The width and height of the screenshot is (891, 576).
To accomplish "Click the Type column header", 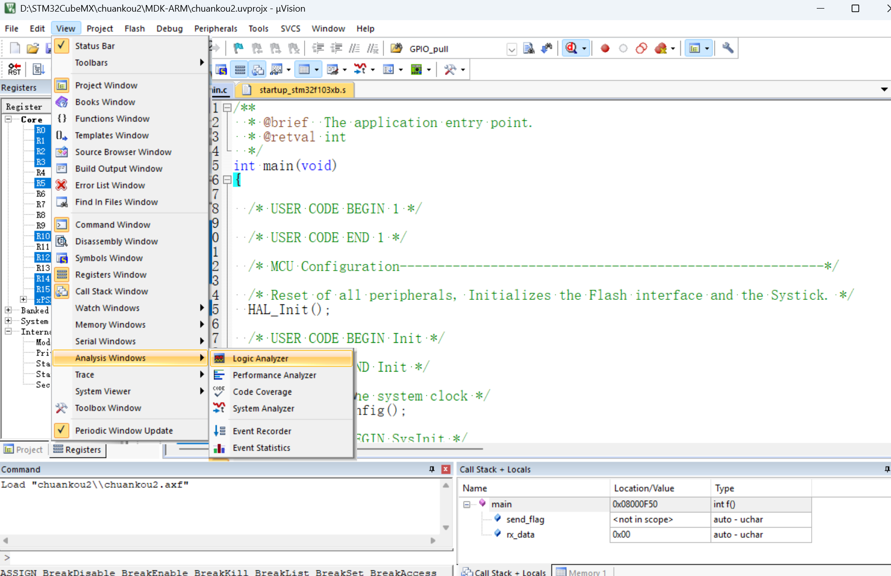I will coord(761,488).
